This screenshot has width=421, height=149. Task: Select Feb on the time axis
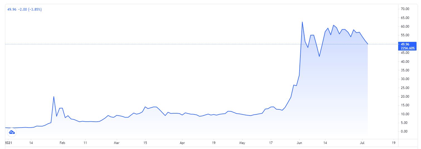click(62, 142)
